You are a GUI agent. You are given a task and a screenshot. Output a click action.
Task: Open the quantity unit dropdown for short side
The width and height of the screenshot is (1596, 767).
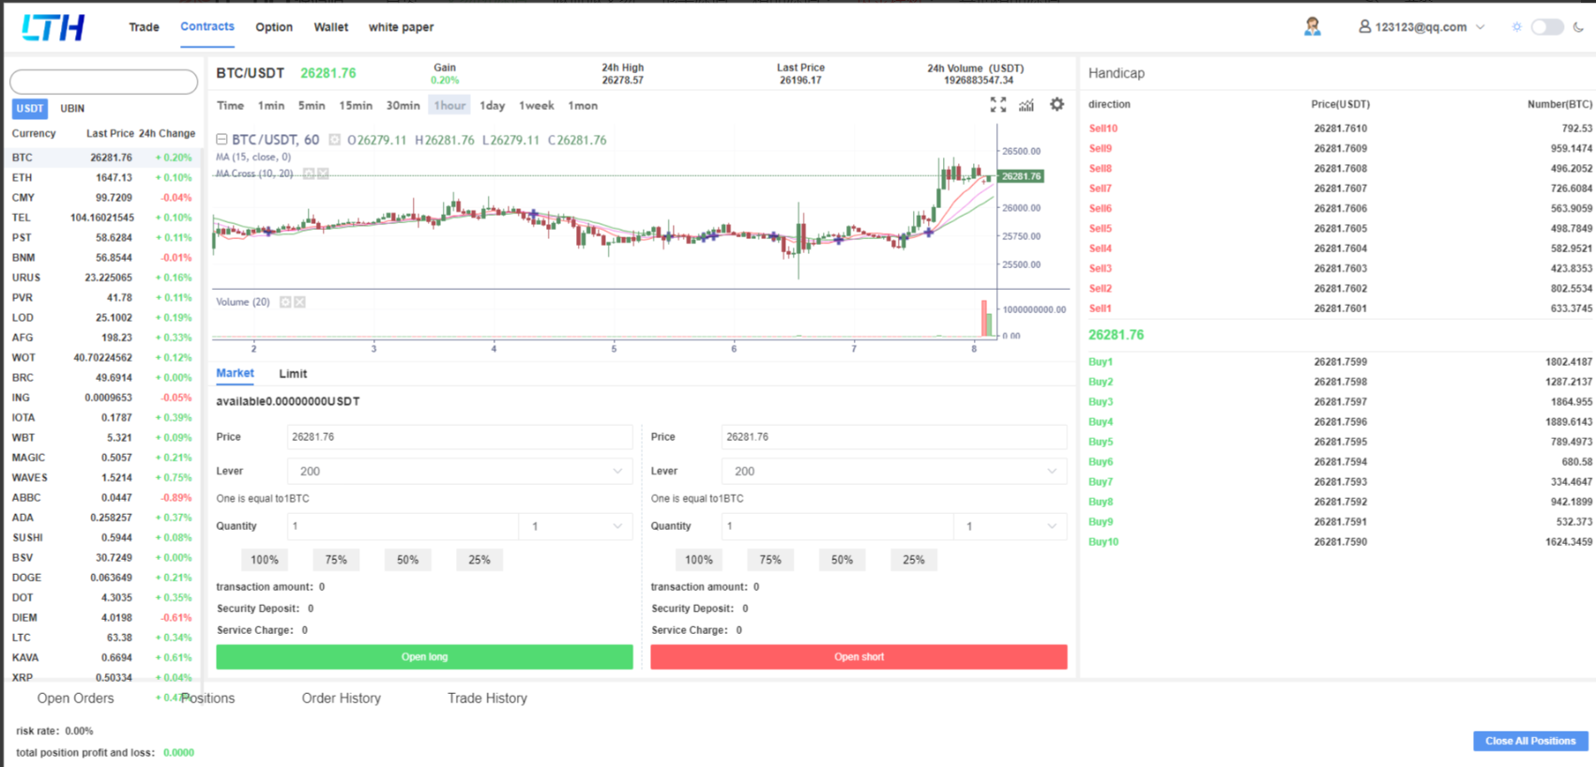(1010, 527)
